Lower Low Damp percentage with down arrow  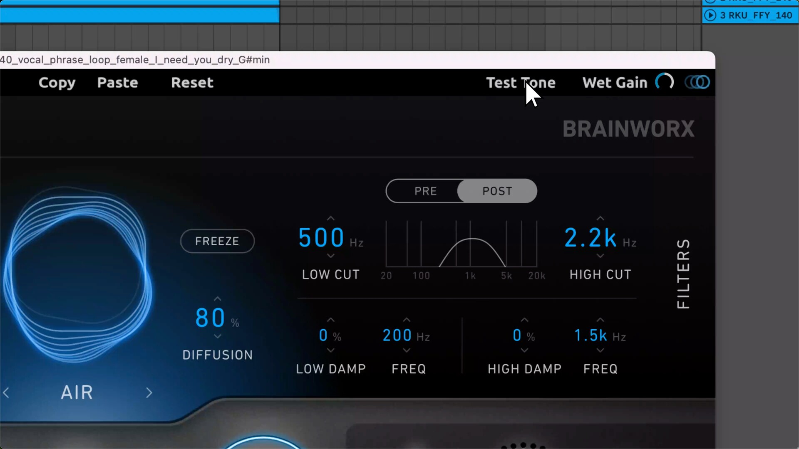point(330,350)
